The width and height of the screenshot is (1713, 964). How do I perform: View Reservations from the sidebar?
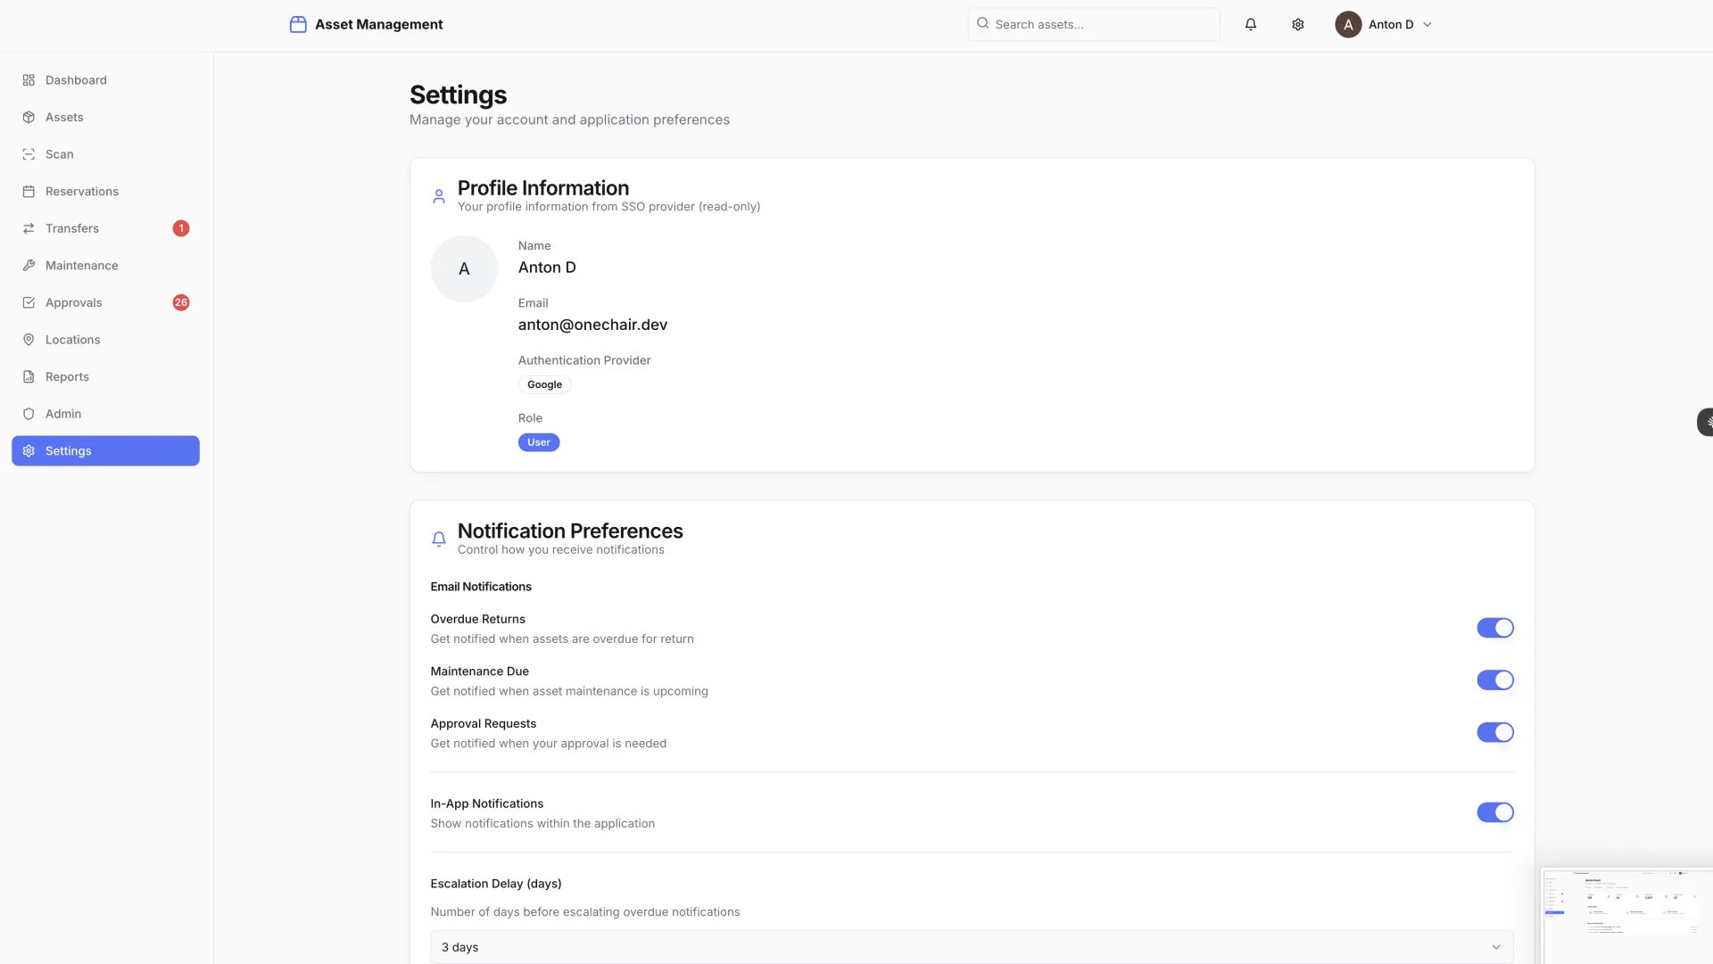click(x=82, y=191)
